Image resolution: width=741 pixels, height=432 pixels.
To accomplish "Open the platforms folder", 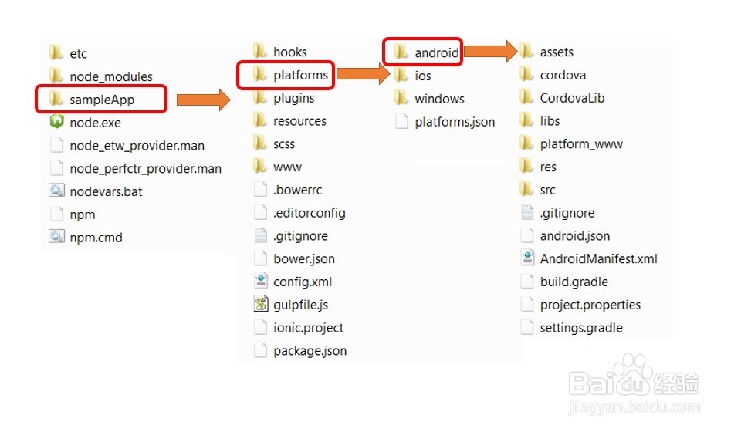I will click(x=300, y=76).
